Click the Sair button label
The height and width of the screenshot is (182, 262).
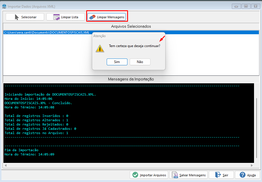pos(225,175)
